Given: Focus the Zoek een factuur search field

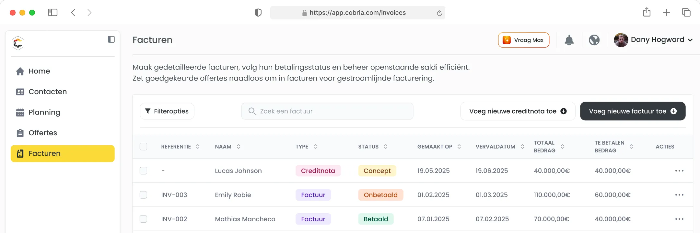Looking at the screenshot, I should 327,111.
